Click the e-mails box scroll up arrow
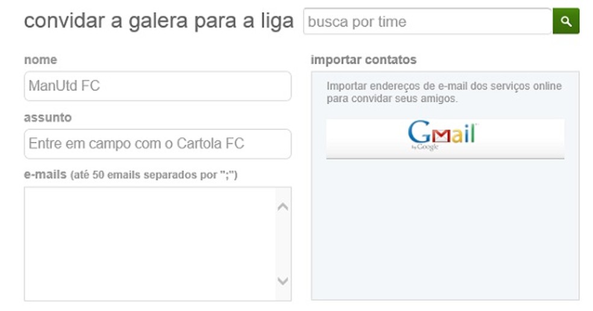 pos(283,207)
